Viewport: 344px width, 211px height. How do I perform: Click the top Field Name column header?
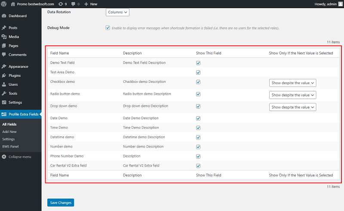(x=59, y=53)
